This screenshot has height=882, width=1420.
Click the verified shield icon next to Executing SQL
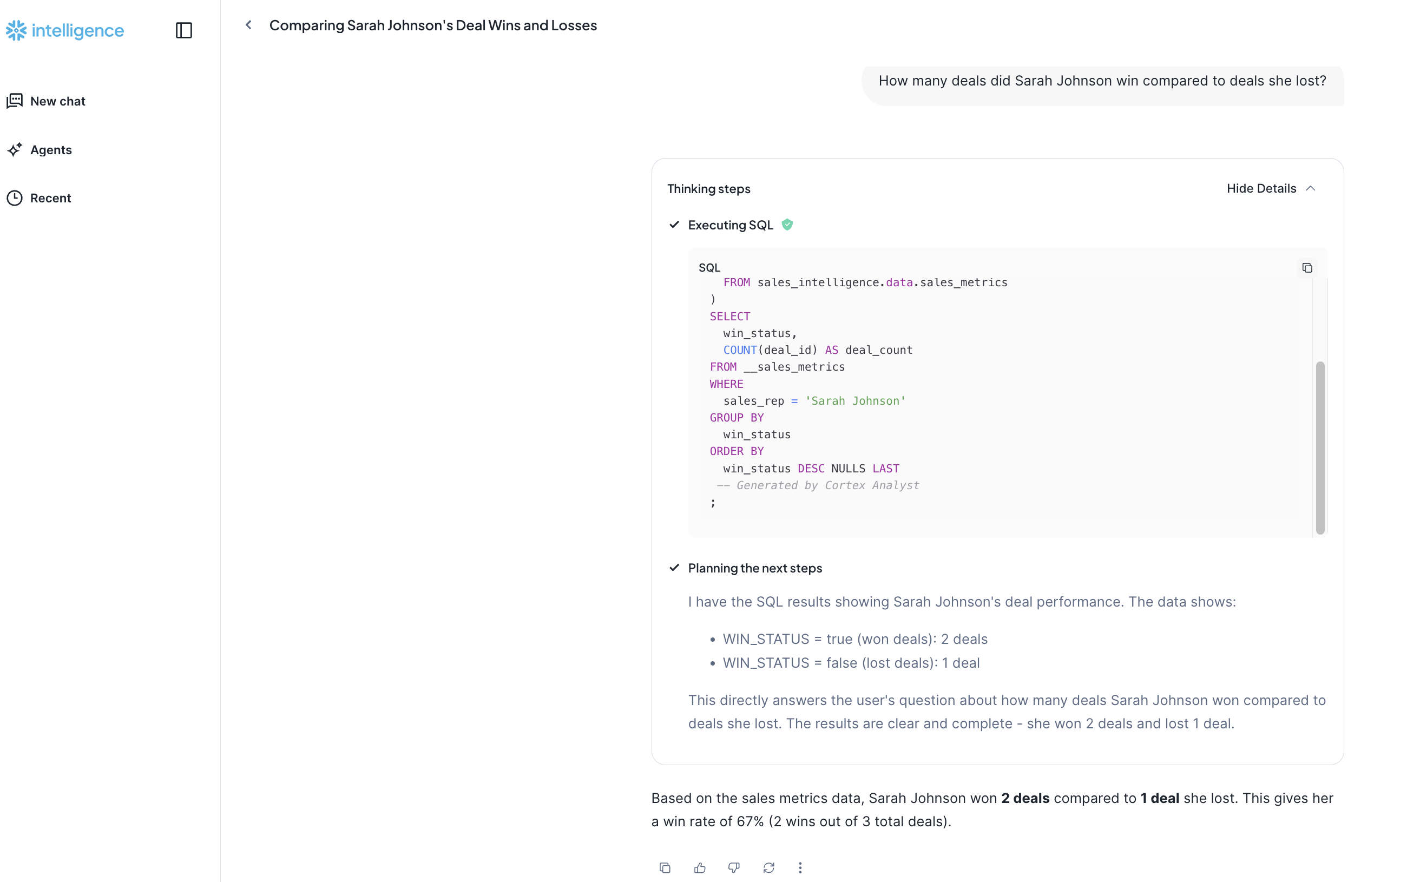click(787, 224)
